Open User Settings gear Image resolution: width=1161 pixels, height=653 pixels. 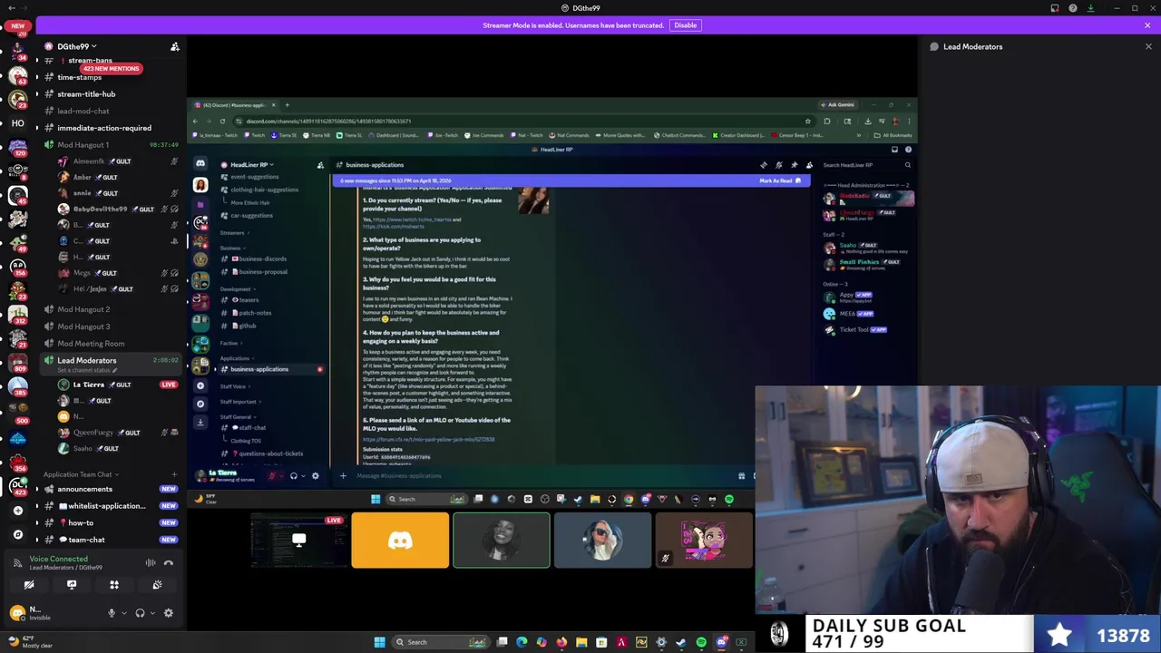tap(168, 613)
